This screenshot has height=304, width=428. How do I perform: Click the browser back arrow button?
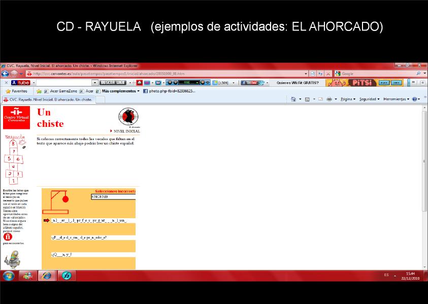pos(5,74)
